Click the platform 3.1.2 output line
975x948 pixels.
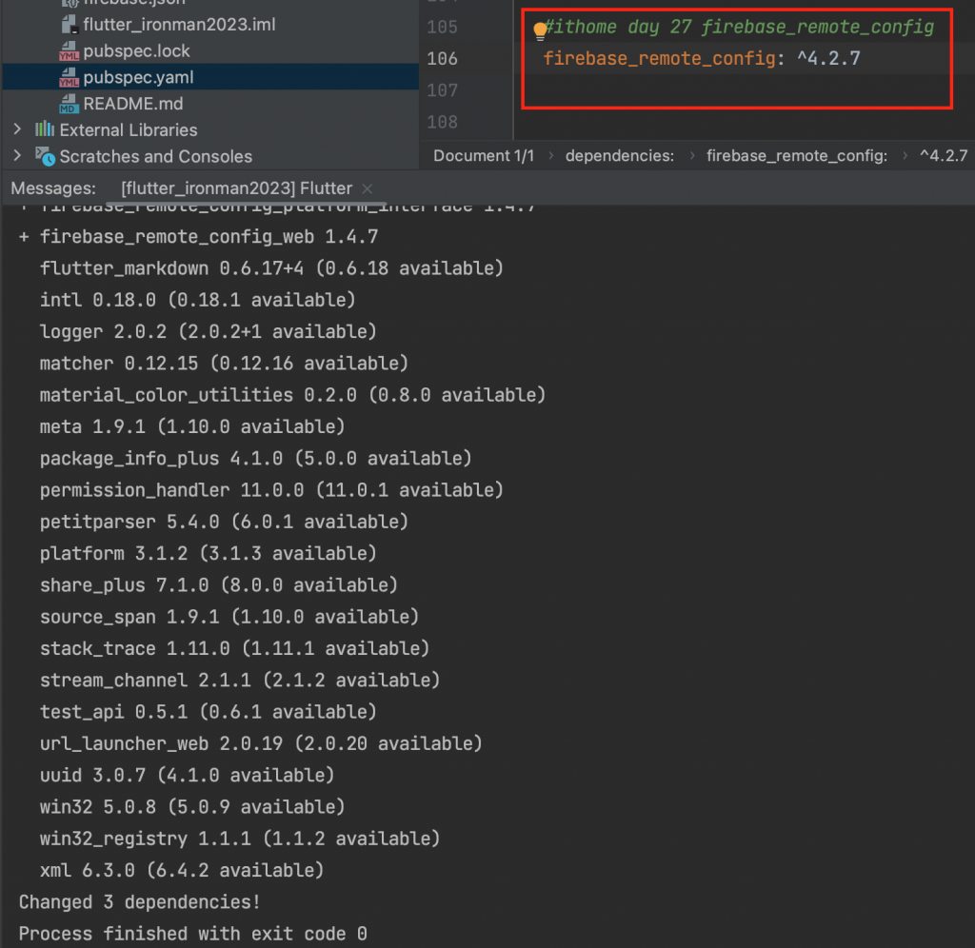[209, 553]
